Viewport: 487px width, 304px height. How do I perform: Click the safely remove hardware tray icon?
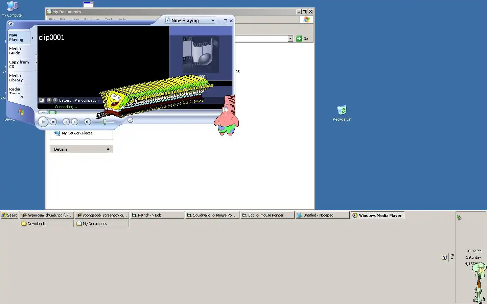click(x=459, y=218)
